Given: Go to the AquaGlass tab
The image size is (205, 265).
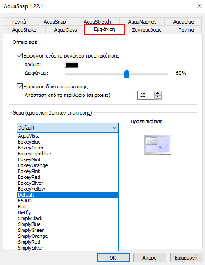Looking at the screenshot, I should click(x=65, y=30).
